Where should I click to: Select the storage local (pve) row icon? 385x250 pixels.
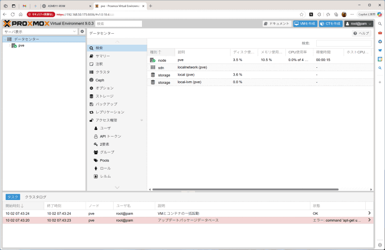(x=153, y=75)
